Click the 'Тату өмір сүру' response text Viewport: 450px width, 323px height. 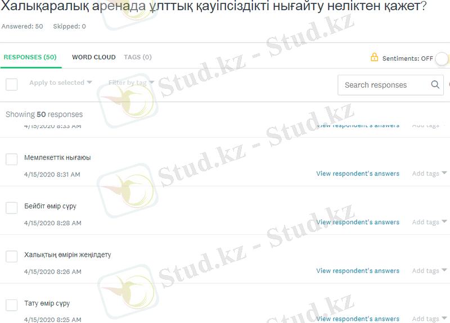47,303
